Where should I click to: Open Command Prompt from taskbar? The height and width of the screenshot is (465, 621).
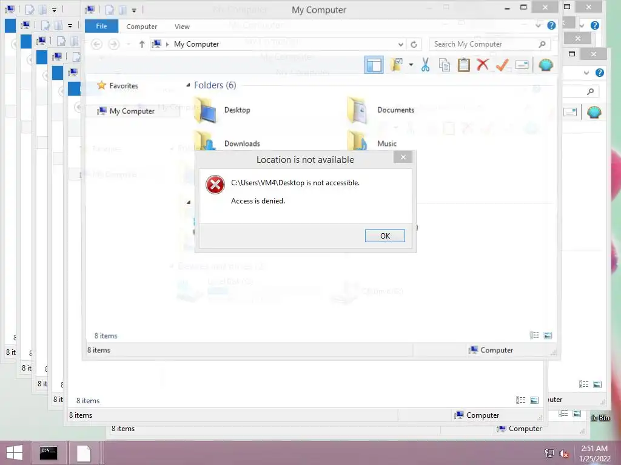49,453
